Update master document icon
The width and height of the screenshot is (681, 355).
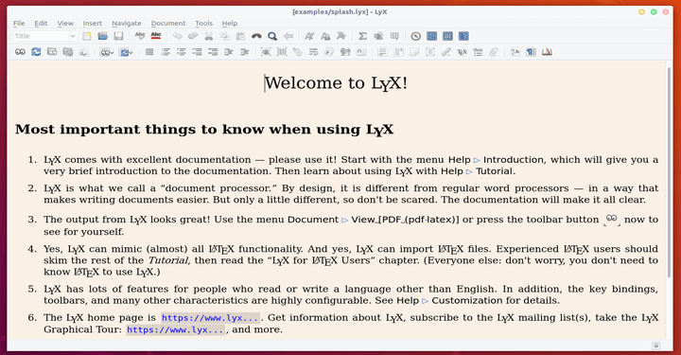point(68,52)
